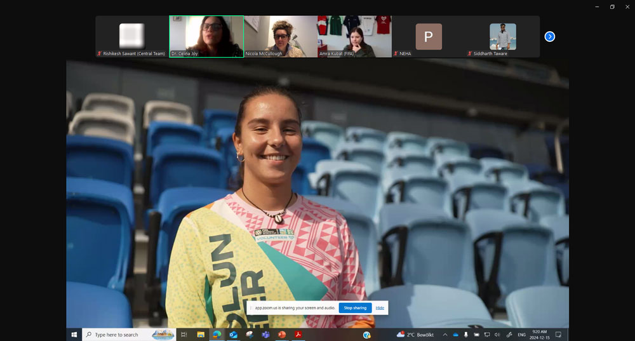Select the Dr. Celina Joy video tile

(206, 36)
